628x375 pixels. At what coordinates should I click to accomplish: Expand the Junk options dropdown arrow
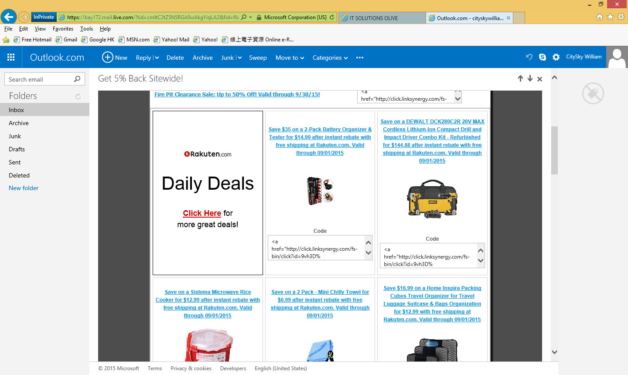coord(239,58)
